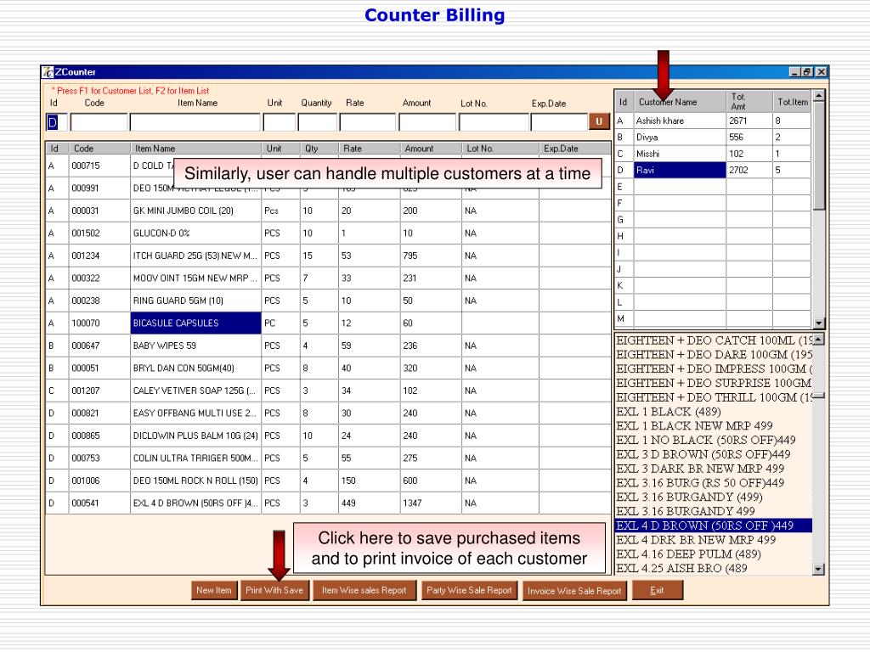The width and height of the screenshot is (870, 652).
Task: Pick highlighted EXL 4 D BROWN list entry
Action: click(714, 526)
